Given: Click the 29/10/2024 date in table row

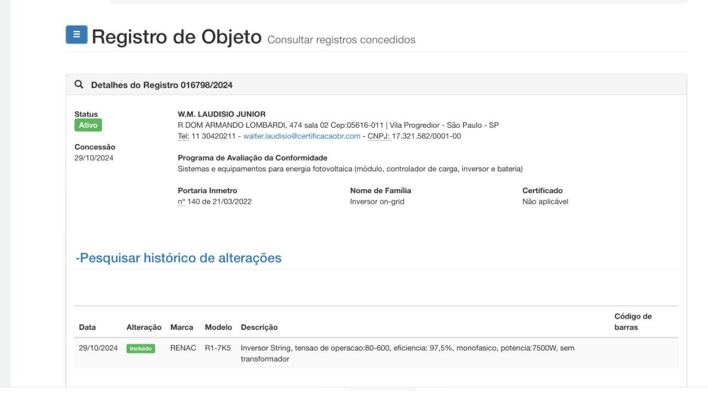Looking at the screenshot, I should pos(98,349).
